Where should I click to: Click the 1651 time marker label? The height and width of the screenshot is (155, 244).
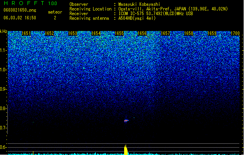click(x=26, y=33)
